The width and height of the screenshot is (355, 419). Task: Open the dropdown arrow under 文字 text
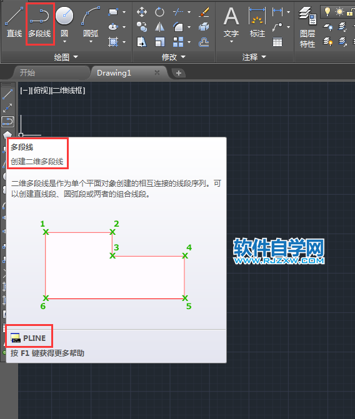(231, 42)
